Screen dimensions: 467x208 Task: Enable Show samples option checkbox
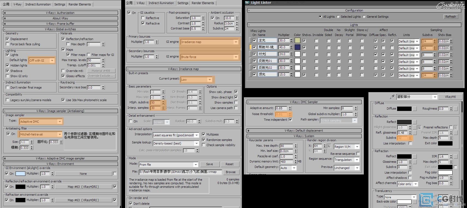[x=236, y=103]
